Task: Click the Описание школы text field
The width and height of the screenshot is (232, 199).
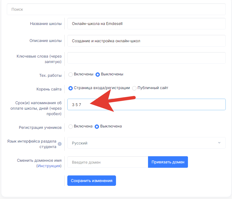Action: click(146, 41)
